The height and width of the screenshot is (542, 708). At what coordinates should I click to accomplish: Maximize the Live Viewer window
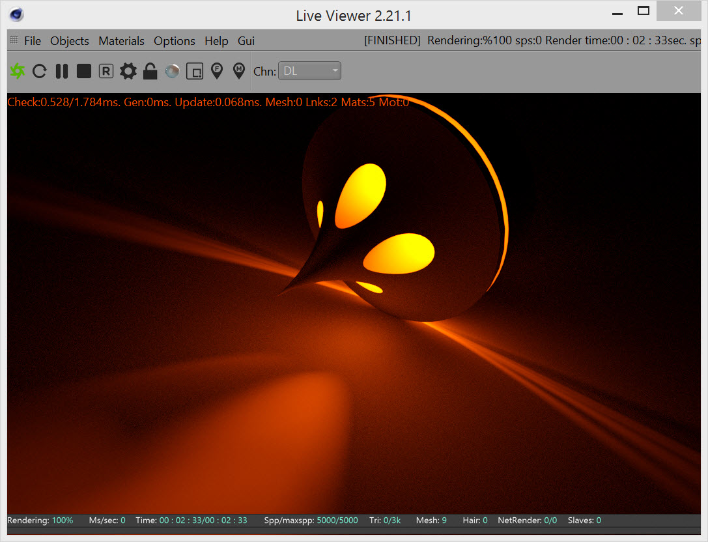click(644, 11)
